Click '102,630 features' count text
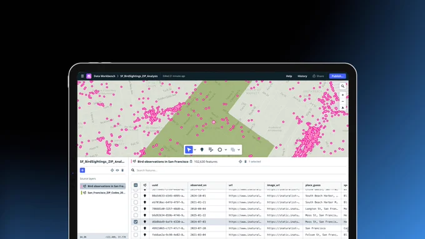Image resolution: width=425 pixels, height=239 pixels. [x=206, y=162]
